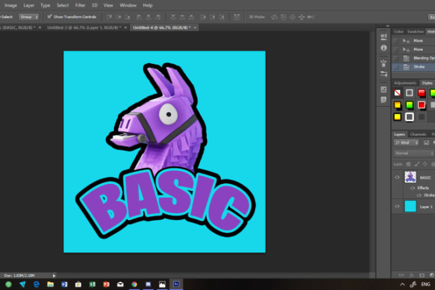Switch to the Untitled-3 document tab

[84, 28]
